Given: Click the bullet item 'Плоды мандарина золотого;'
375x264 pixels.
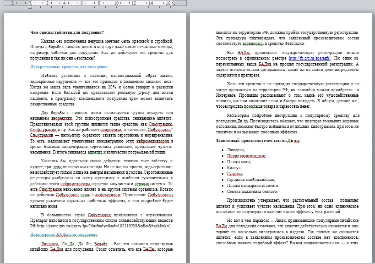Looking at the screenshot, I should (x=253, y=186).
